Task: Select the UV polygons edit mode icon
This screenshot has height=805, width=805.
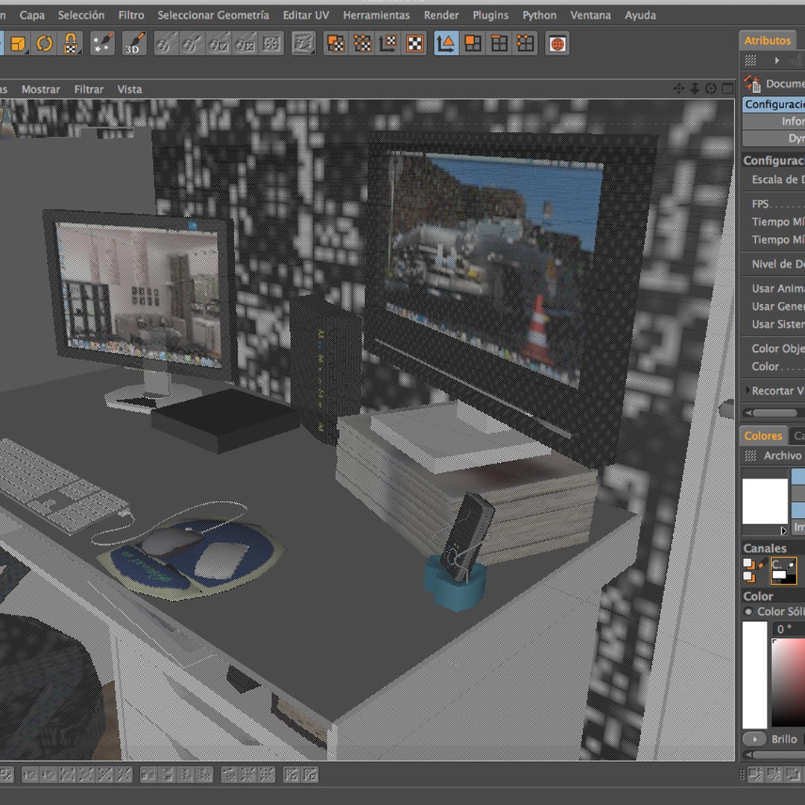Action: pyautogui.click(x=335, y=44)
